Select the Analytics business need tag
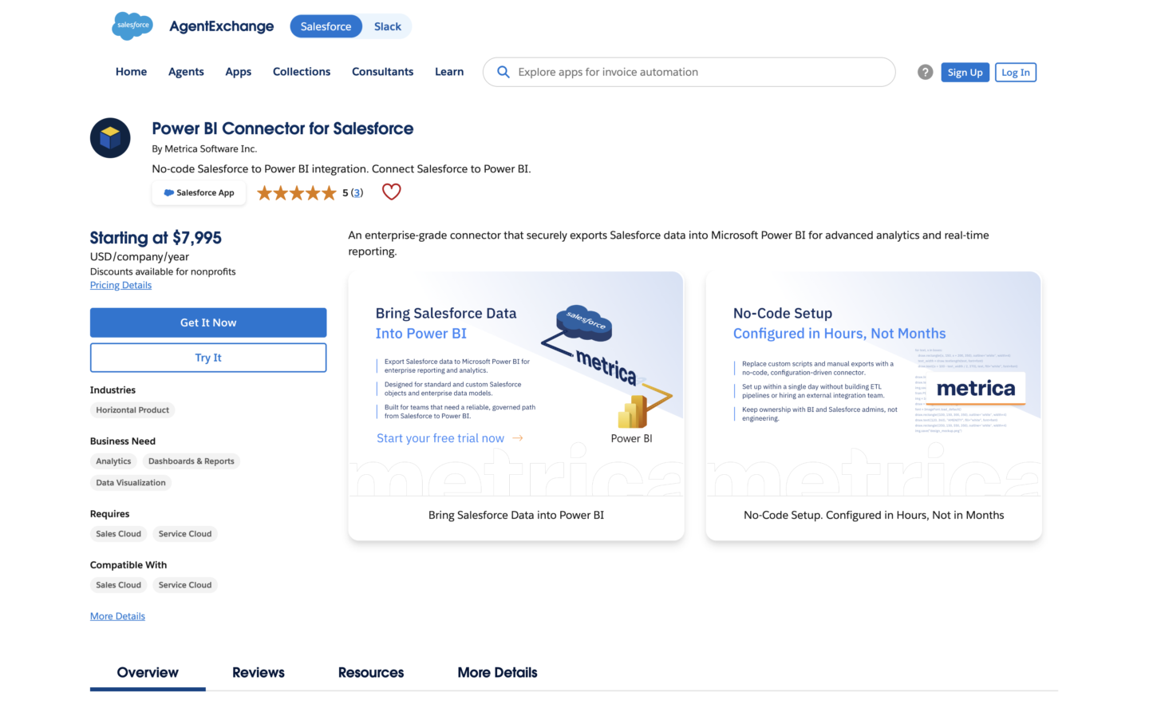 (113, 461)
